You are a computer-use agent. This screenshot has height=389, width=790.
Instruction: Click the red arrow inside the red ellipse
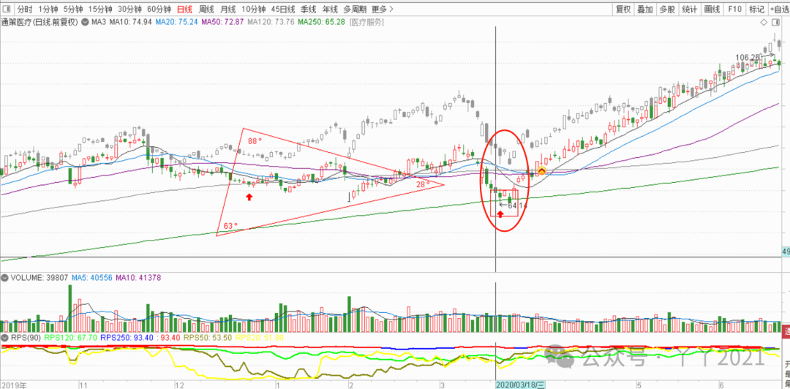500,214
